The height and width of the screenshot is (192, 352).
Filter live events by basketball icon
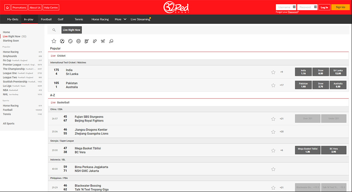pos(78,41)
